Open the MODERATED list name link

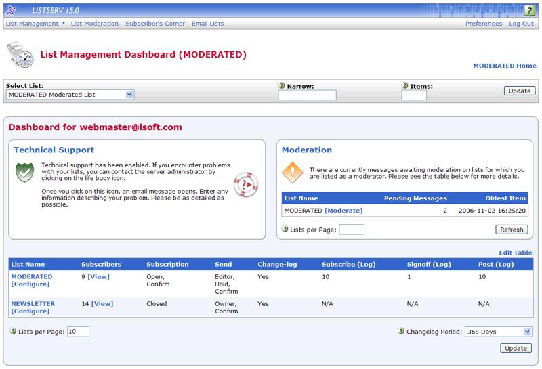point(32,276)
